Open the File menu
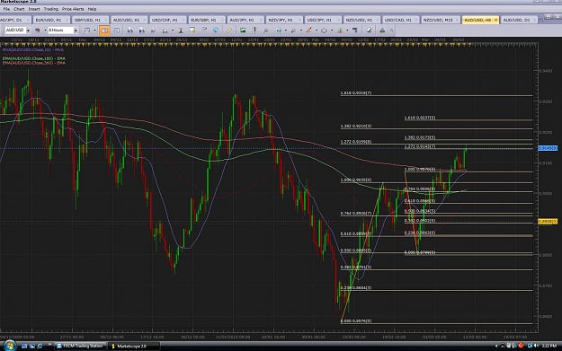 [x=6, y=9]
